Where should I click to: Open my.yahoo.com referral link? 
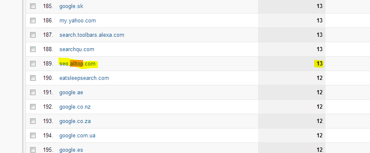tap(78, 21)
